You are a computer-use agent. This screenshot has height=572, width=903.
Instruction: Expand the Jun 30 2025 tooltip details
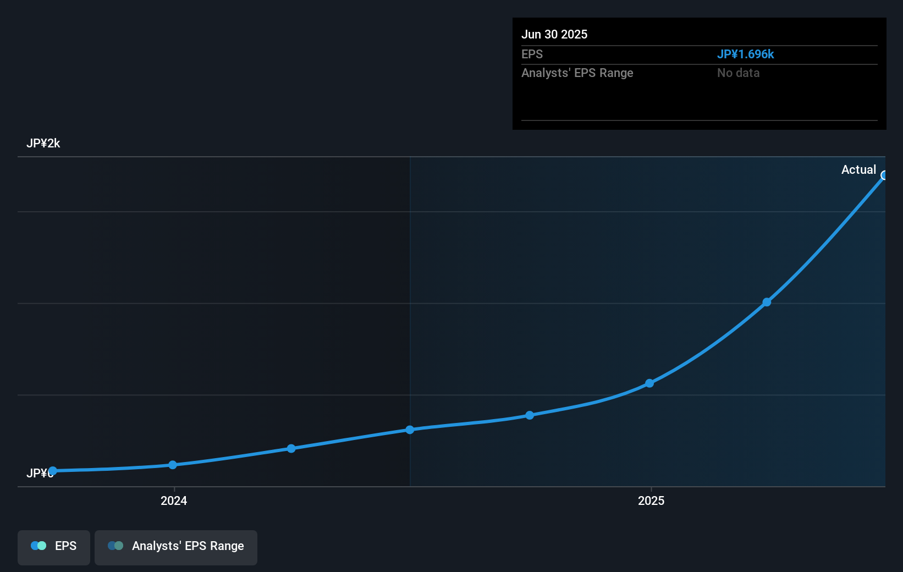coord(554,34)
